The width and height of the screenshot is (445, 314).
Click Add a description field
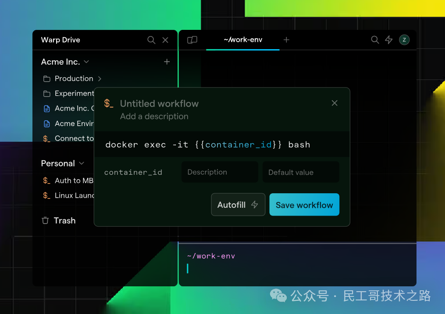(x=154, y=116)
